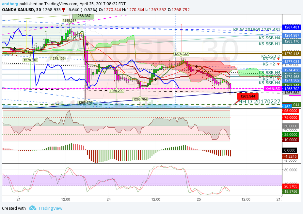Select the KS H2 label text
Image resolution: width=303 pixels, height=214 pixels.
click(269, 64)
